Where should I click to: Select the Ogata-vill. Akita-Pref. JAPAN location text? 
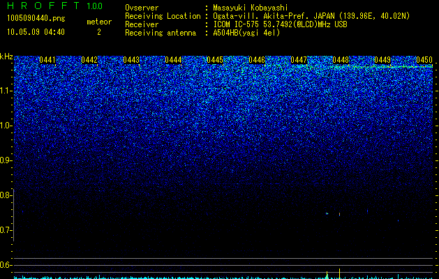[x=311, y=16]
